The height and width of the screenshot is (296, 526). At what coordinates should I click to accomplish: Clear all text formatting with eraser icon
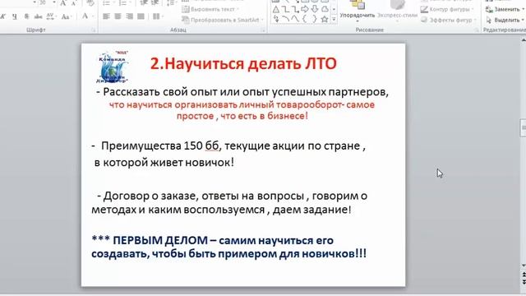tap(90, 3)
